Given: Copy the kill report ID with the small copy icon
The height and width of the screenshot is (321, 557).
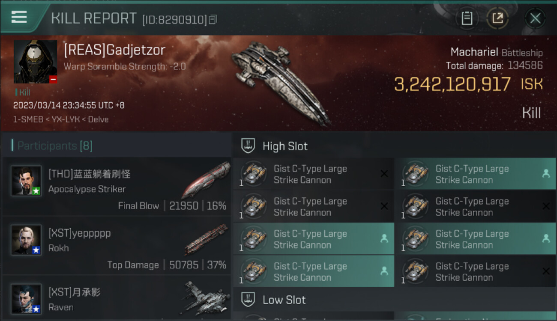Looking at the screenshot, I should point(213,19).
